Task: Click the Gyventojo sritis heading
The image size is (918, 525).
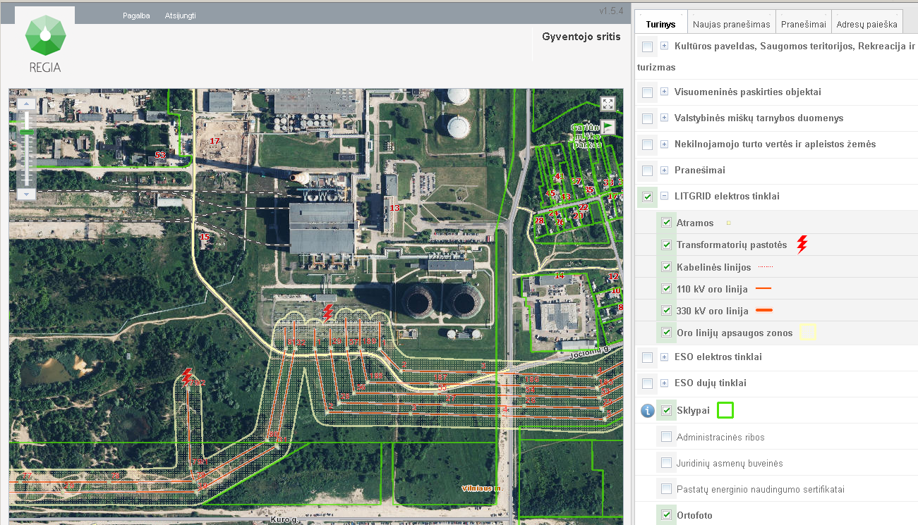Action: (581, 37)
